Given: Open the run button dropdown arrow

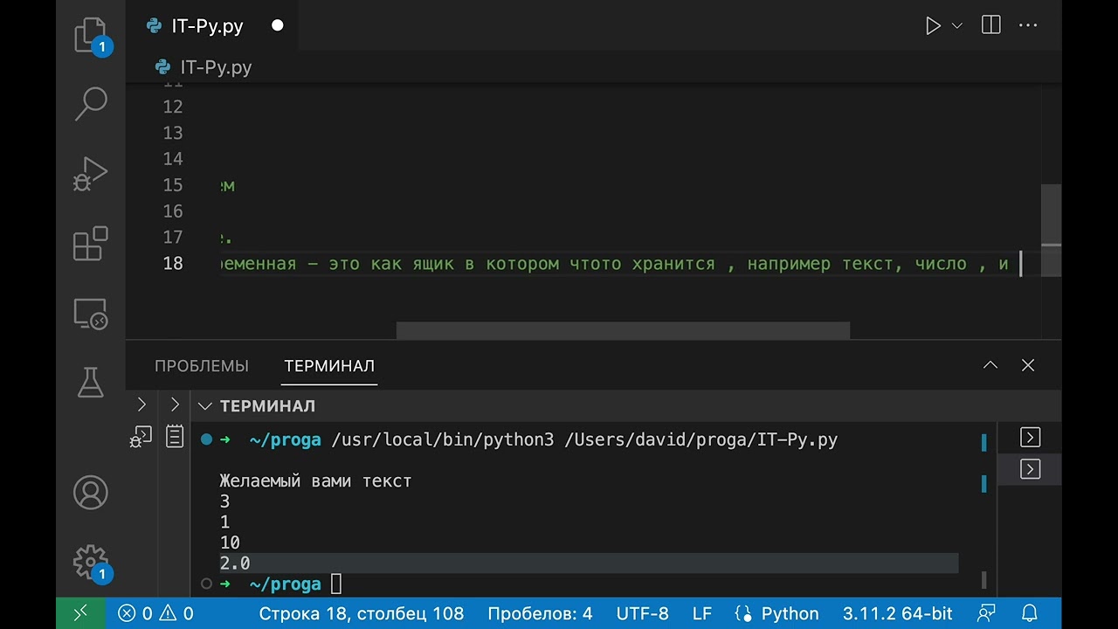Looking at the screenshot, I should pos(956,26).
